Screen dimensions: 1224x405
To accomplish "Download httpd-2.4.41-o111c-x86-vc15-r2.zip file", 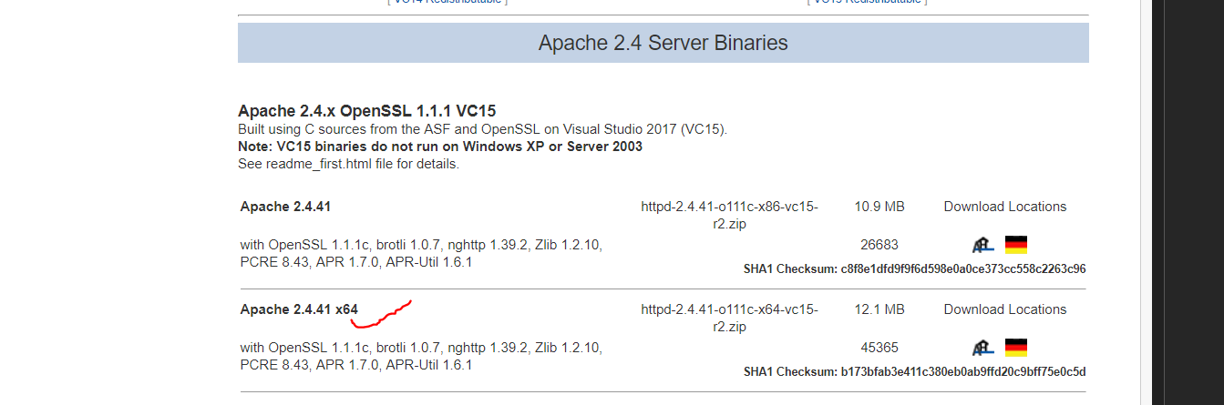I will (x=729, y=215).
